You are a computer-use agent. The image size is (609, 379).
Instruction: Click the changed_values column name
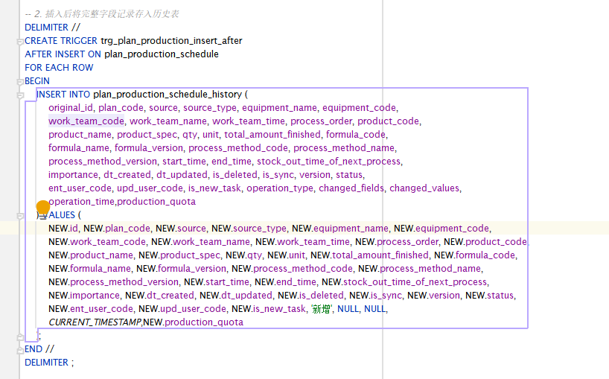424,188
